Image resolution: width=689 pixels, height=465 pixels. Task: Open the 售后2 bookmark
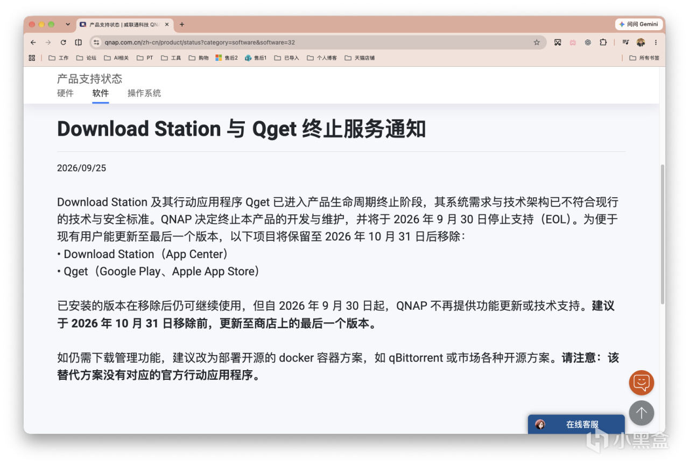pyautogui.click(x=227, y=58)
